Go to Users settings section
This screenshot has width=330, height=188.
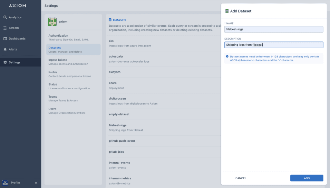pos(73,111)
